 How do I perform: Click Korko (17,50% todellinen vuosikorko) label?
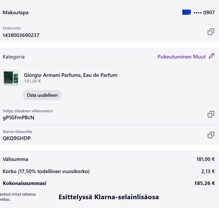coord(46,171)
